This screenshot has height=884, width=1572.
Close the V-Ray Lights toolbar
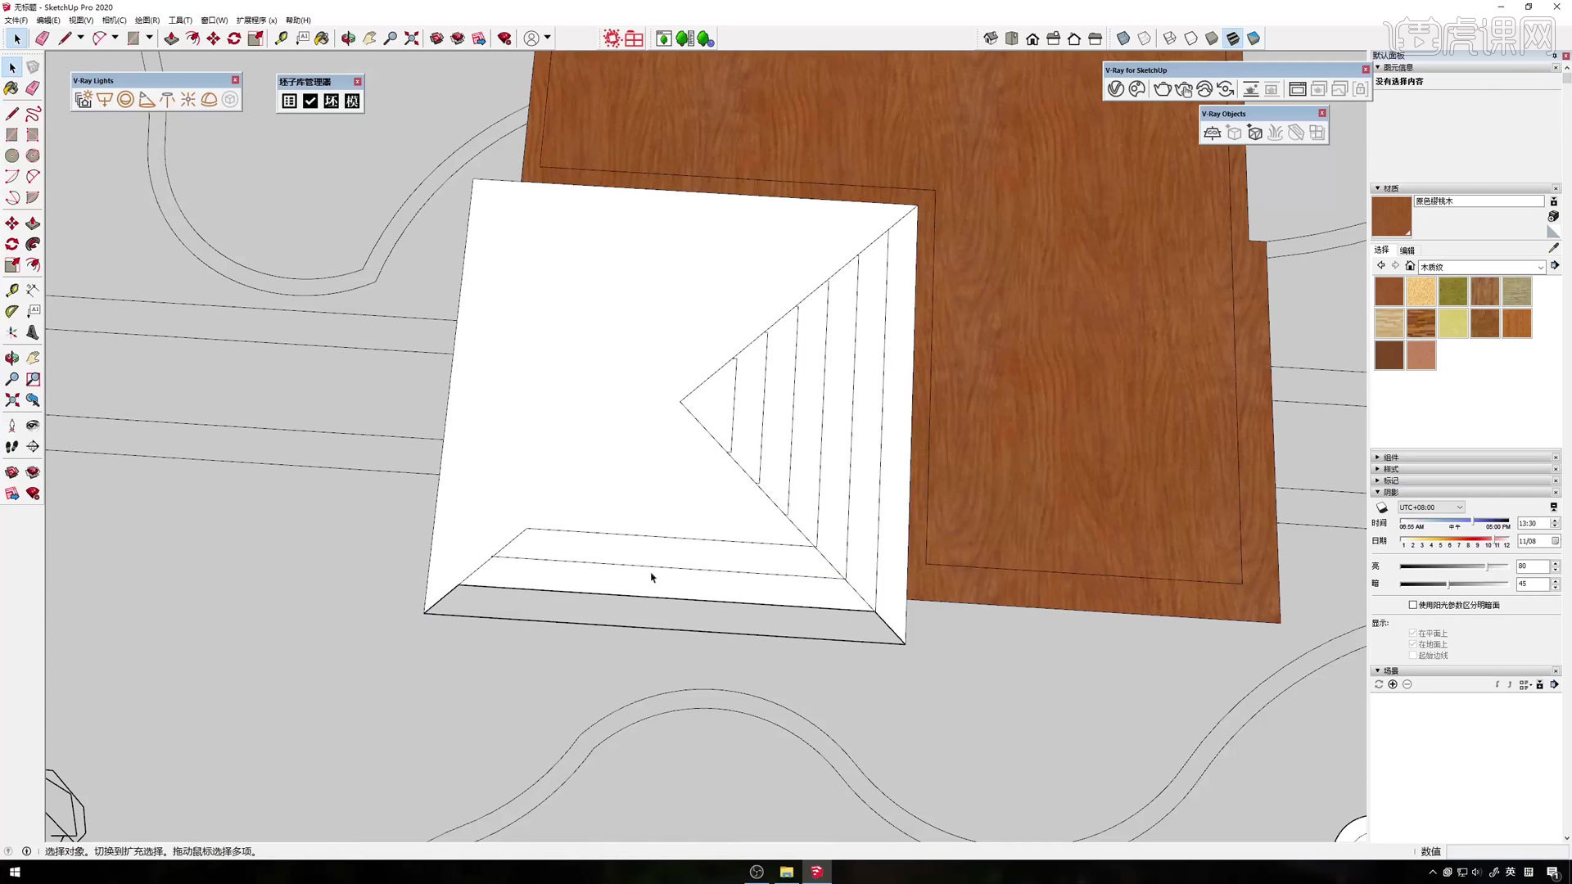click(236, 80)
